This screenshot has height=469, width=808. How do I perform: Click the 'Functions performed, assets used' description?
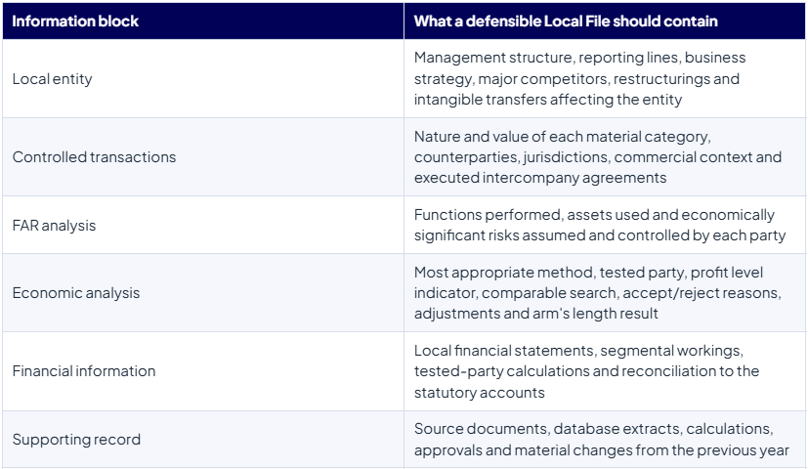coord(600,225)
